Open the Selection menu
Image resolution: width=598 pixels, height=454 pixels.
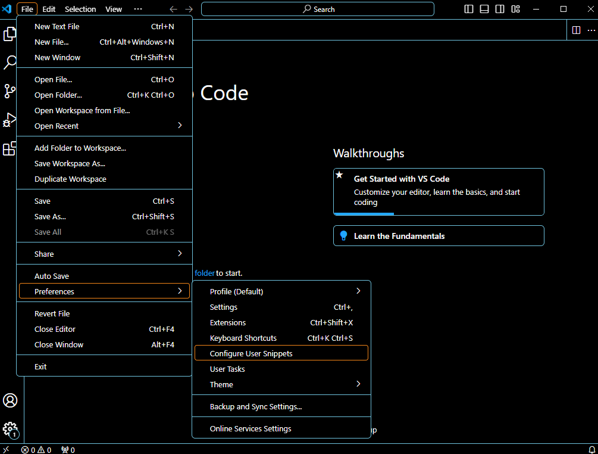pos(80,9)
